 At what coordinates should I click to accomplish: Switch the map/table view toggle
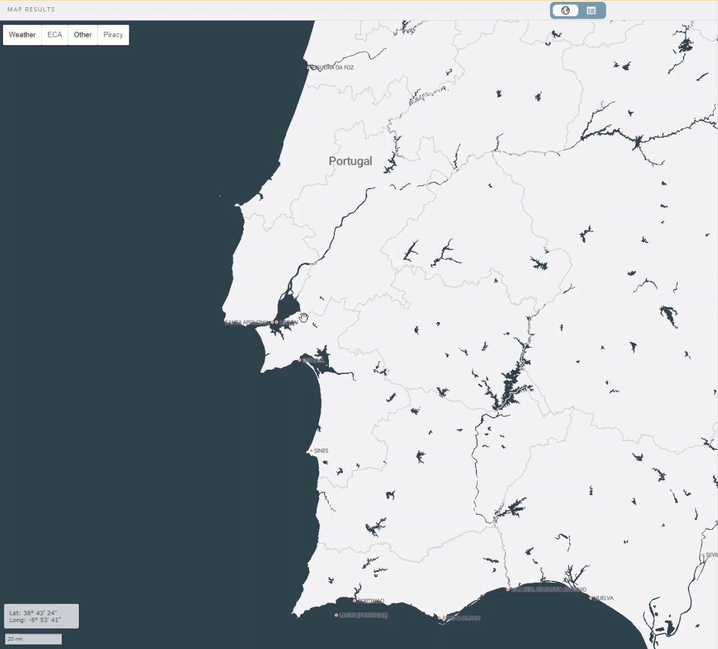tap(578, 10)
